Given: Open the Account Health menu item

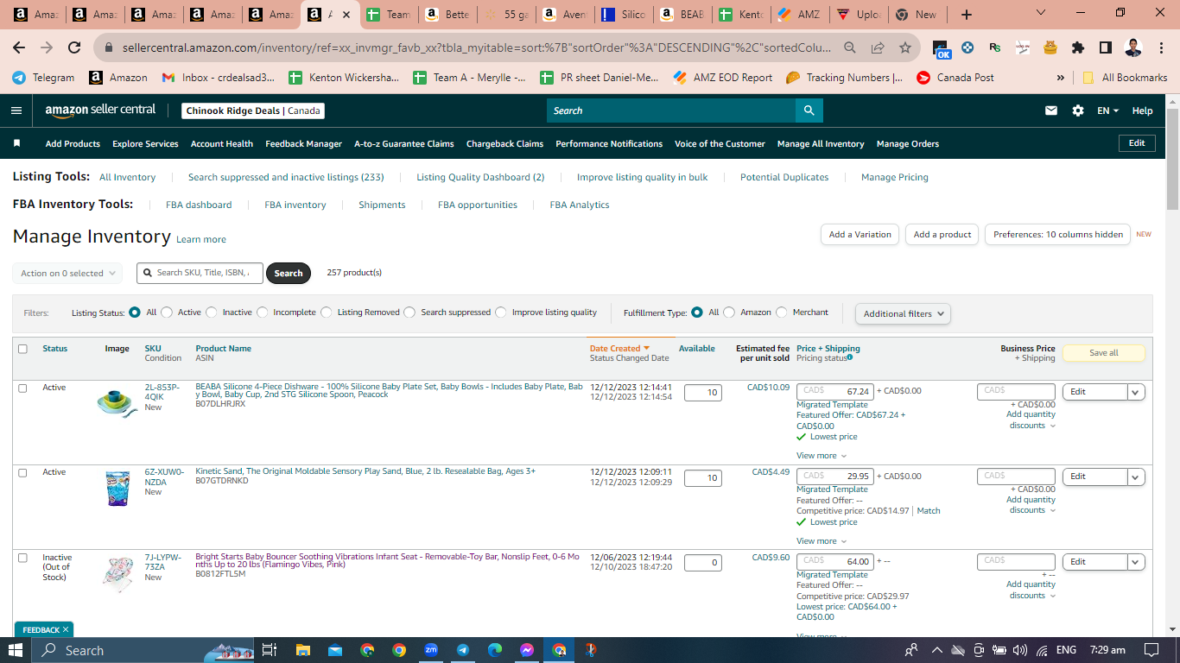Looking at the screenshot, I should click(222, 143).
